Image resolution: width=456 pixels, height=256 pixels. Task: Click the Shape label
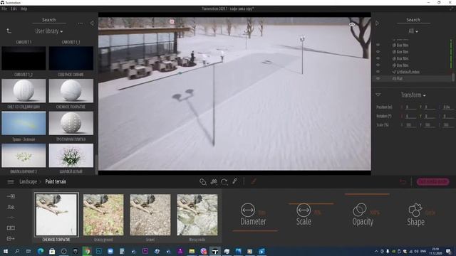415,222
